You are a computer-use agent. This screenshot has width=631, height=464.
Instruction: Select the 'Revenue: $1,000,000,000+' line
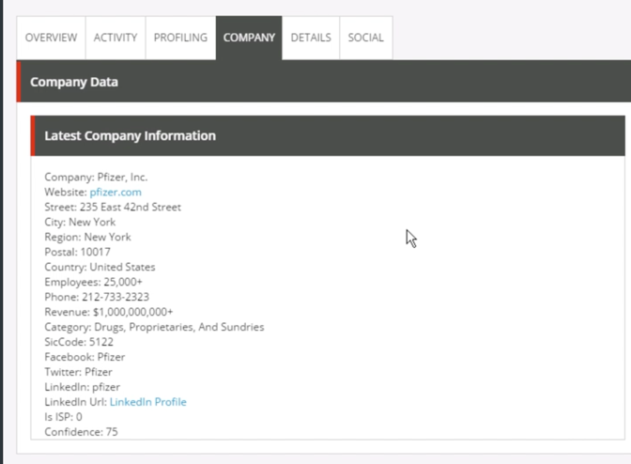[109, 312]
